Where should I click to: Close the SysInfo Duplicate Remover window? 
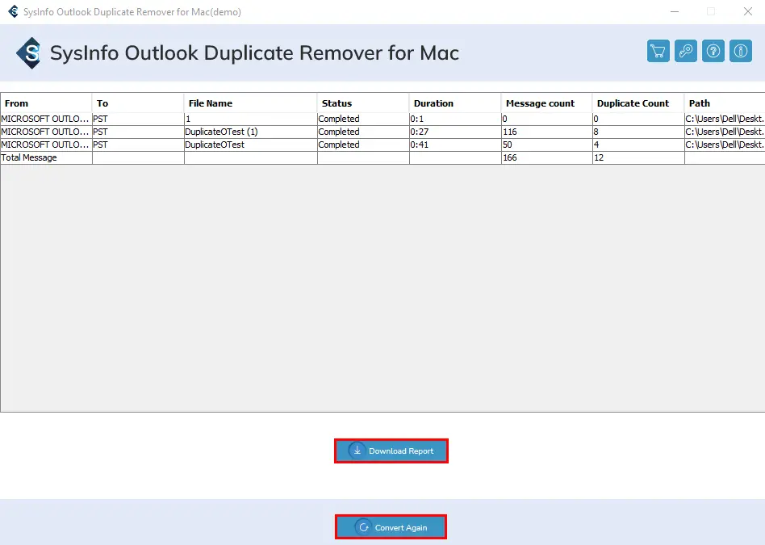(747, 11)
